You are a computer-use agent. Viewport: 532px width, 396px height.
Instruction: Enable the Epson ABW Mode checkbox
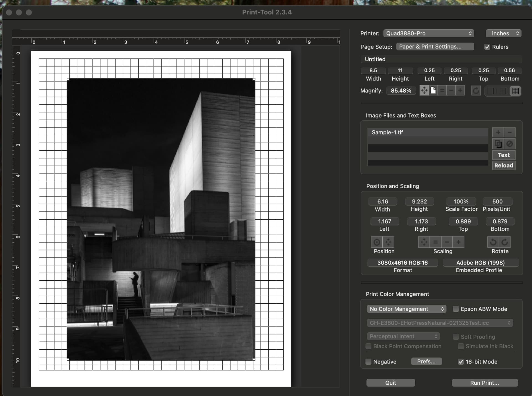[456, 309]
